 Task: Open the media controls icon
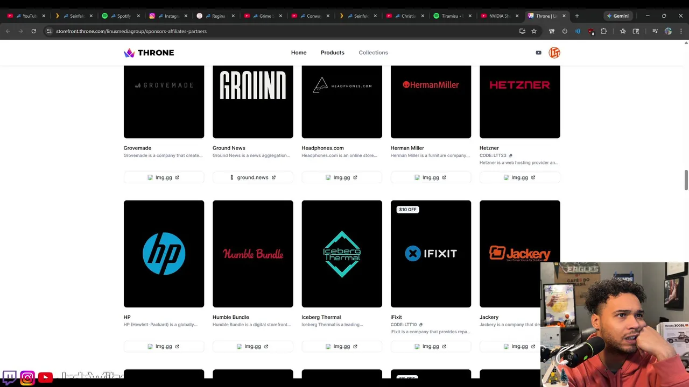[655, 31]
